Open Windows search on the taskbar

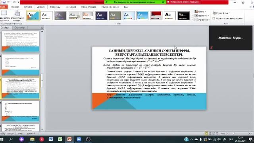pyautogui.click(x=11, y=139)
